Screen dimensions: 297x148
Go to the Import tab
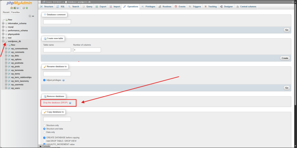115,7
